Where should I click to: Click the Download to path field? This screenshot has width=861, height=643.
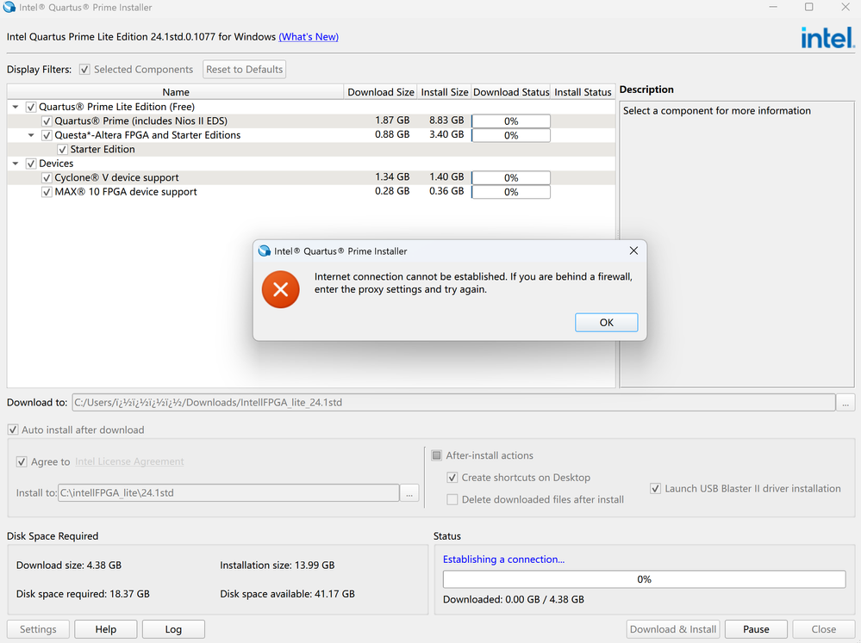point(453,402)
